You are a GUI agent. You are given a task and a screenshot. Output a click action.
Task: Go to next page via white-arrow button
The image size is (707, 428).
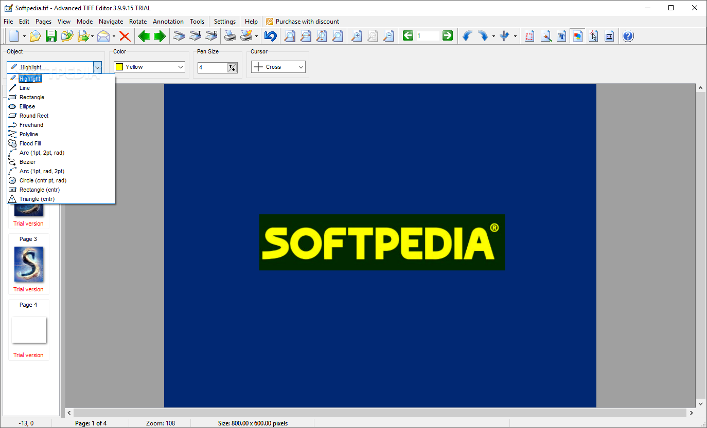pyautogui.click(x=448, y=35)
